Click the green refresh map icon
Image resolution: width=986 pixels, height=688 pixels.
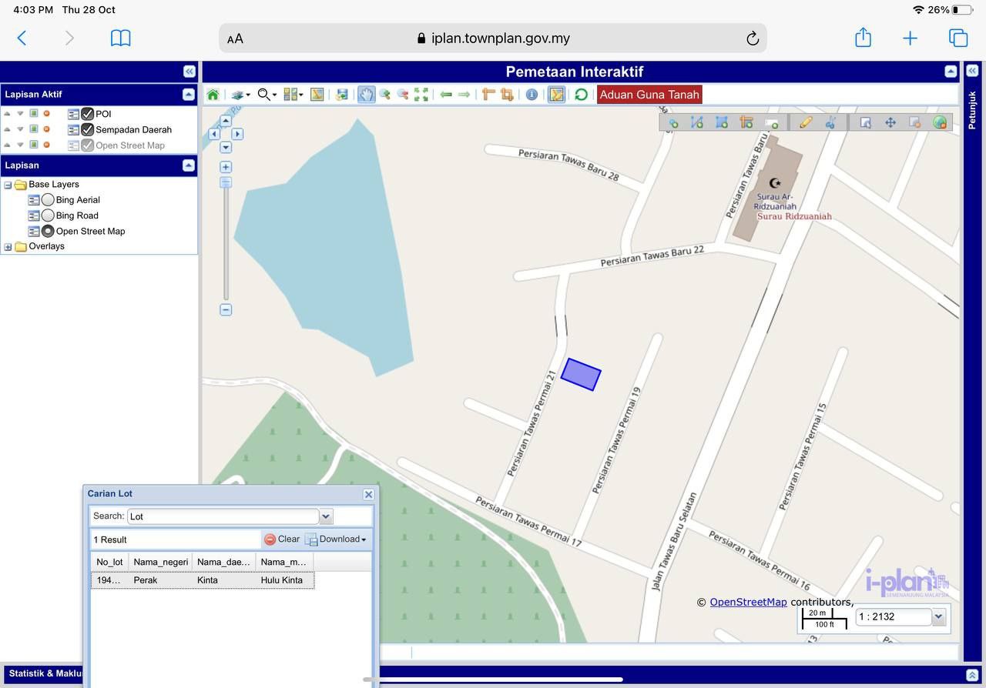(x=581, y=95)
